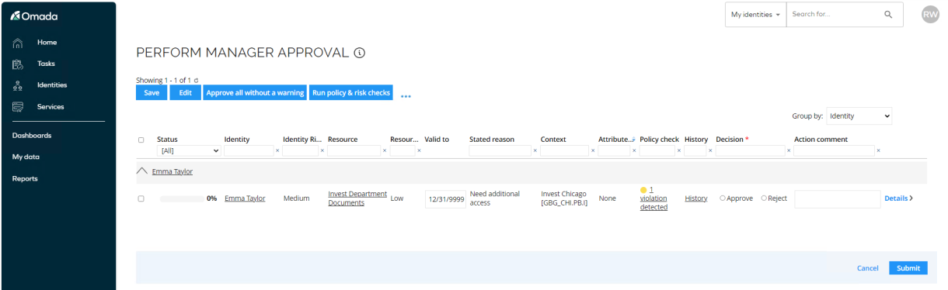Click the refresh icon next to Showing count
Screen dimensions: 948x290
pos(197,80)
